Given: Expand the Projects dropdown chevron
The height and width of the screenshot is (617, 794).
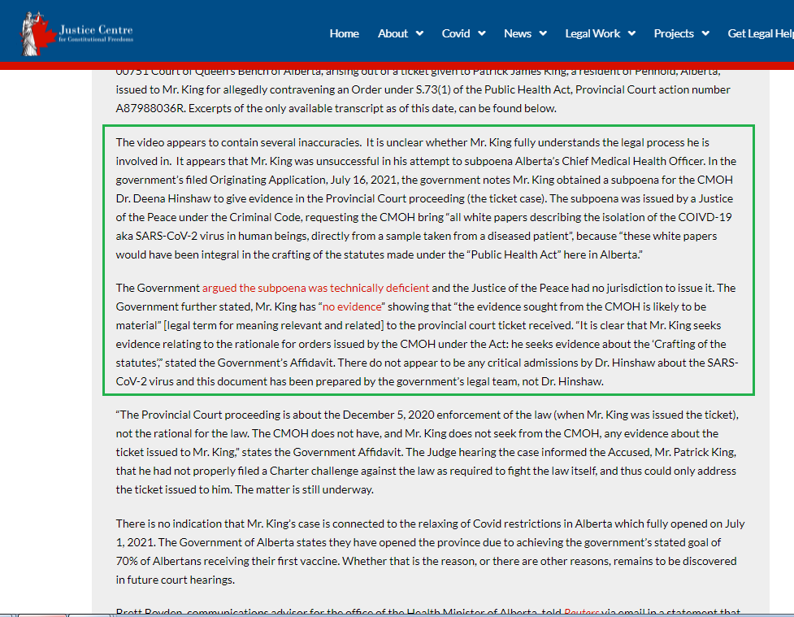Looking at the screenshot, I should (x=705, y=33).
